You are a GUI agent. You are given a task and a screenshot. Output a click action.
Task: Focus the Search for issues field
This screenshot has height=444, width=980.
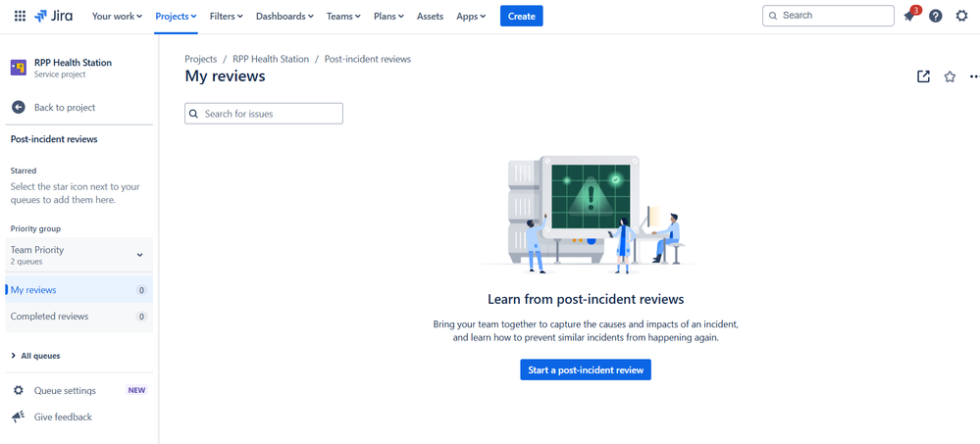264,114
